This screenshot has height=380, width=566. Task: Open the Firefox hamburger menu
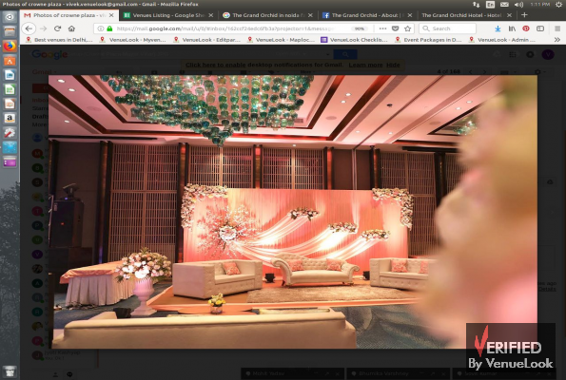click(x=557, y=28)
